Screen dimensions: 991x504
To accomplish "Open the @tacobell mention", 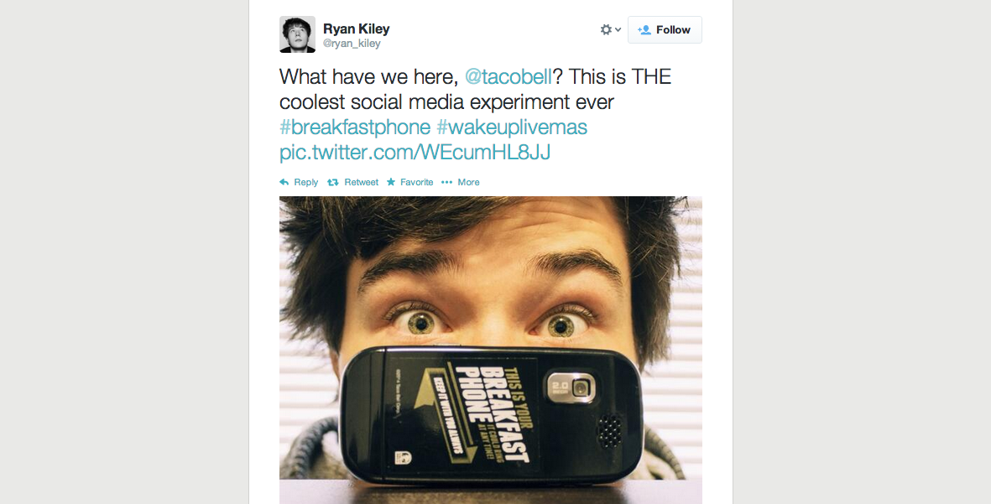I will [x=508, y=76].
